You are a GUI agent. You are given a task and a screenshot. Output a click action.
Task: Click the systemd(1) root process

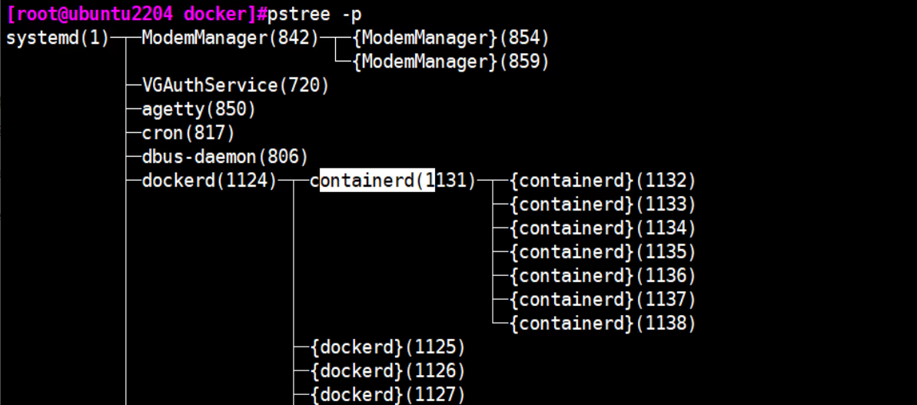[x=58, y=38]
